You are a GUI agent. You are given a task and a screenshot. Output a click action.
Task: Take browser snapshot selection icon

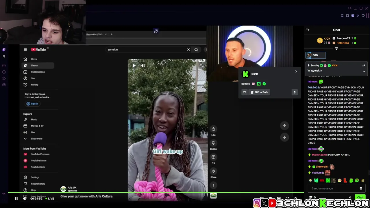[347, 16]
